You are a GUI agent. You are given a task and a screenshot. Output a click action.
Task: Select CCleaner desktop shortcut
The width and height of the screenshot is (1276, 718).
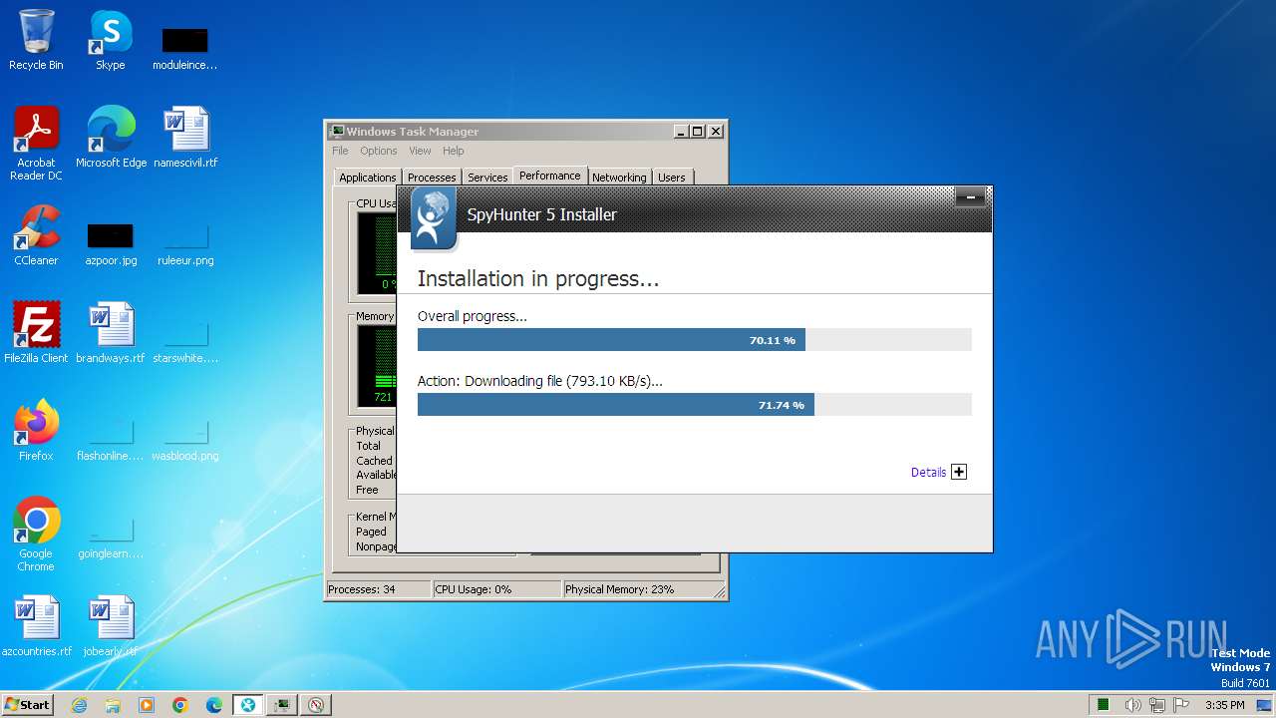[36, 235]
